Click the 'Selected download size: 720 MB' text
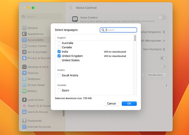This screenshot has height=135, width=189. 73,98
